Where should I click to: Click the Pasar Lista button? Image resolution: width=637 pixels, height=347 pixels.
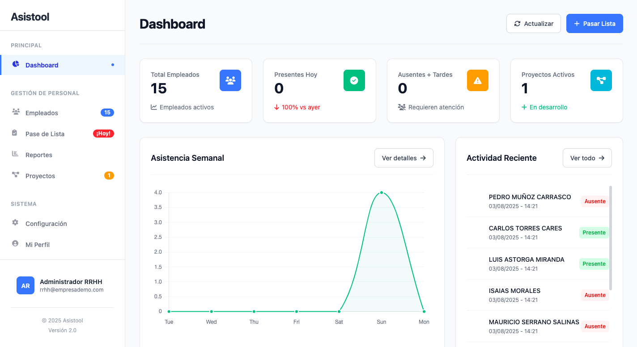[x=594, y=23]
